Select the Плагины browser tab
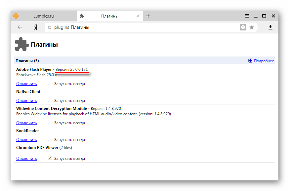The width and height of the screenshot is (289, 191). (x=110, y=16)
